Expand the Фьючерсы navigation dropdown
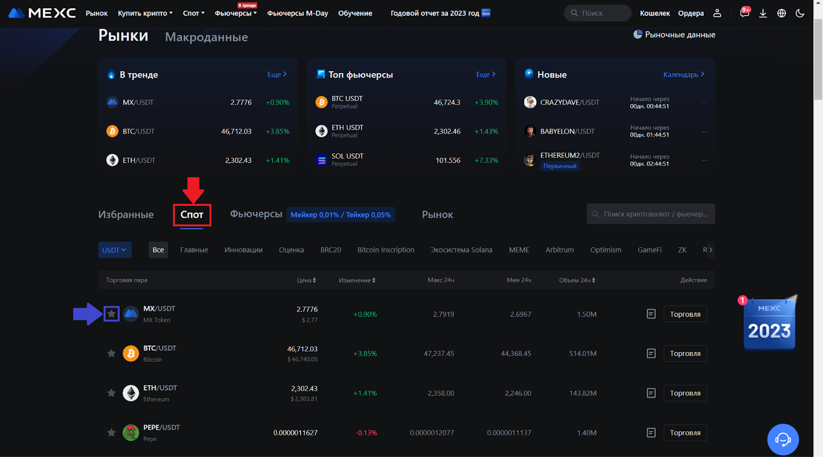This screenshot has height=457, width=823. coord(236,13)
